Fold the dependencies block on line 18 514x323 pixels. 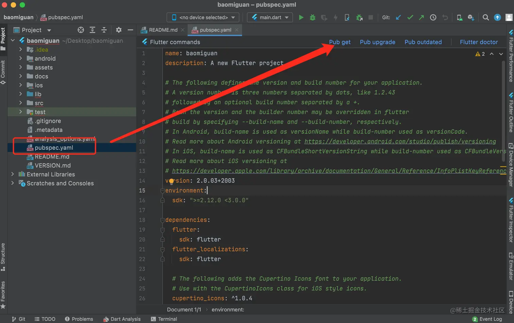point(162,220)
